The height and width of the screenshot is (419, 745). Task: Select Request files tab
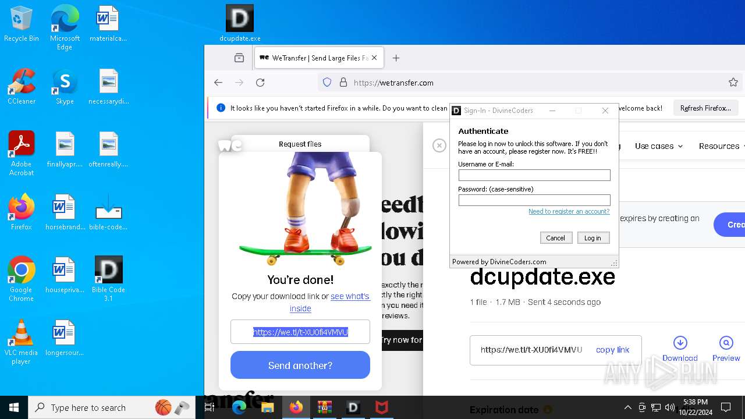pyautogui.click(x=300, y=144)
